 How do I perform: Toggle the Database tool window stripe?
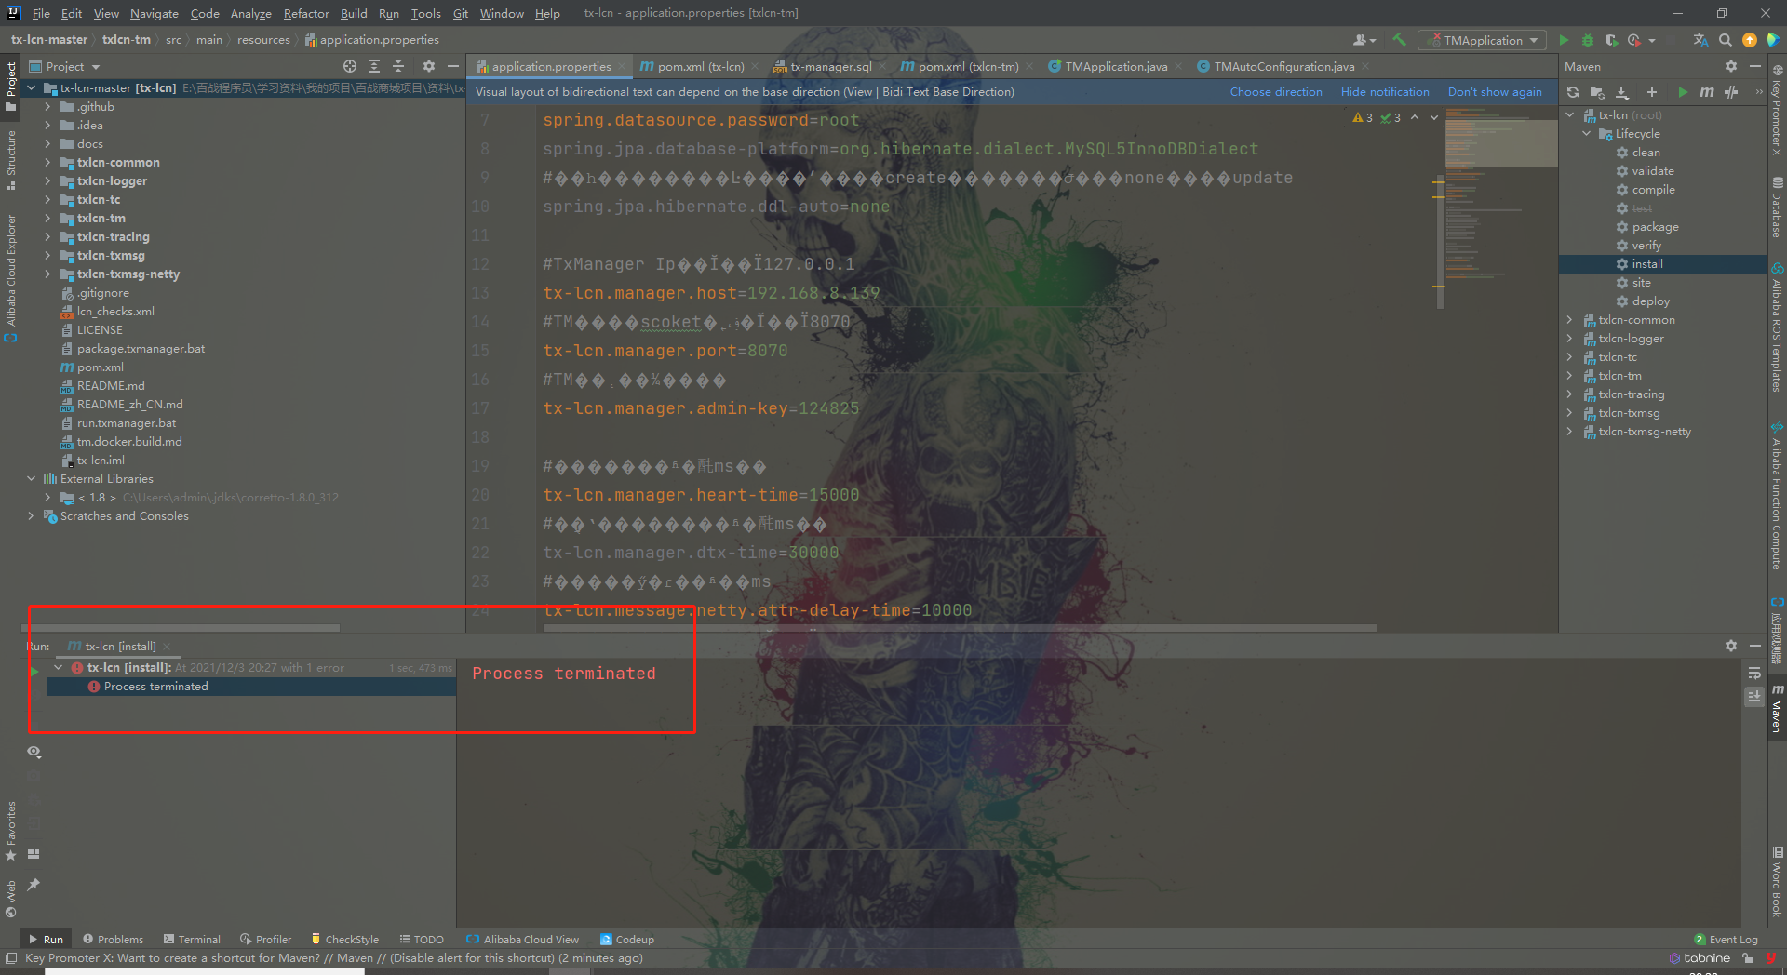coord(1777,208)
